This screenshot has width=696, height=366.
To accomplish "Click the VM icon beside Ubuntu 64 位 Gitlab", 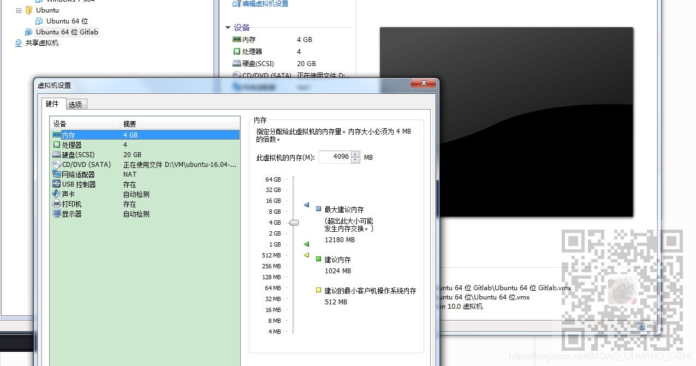I will pyautogui.click(x=29, y=32).
